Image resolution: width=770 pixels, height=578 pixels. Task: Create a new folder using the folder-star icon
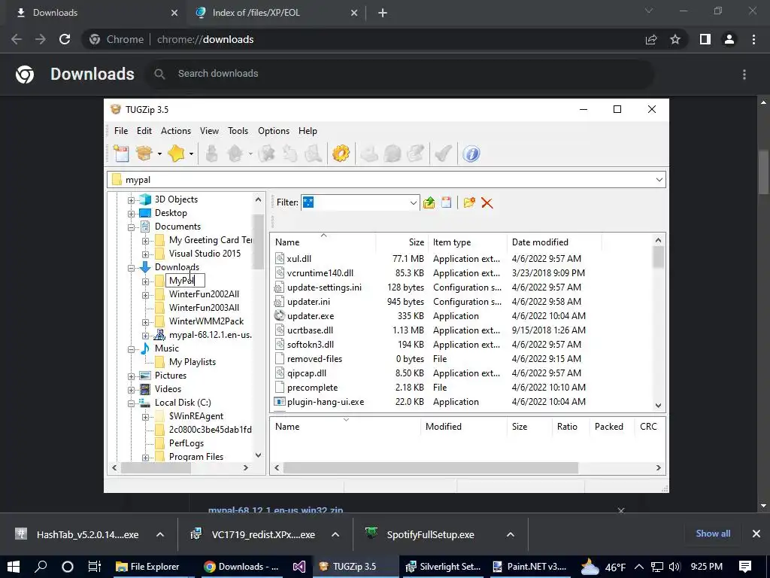tap(469, 202)
